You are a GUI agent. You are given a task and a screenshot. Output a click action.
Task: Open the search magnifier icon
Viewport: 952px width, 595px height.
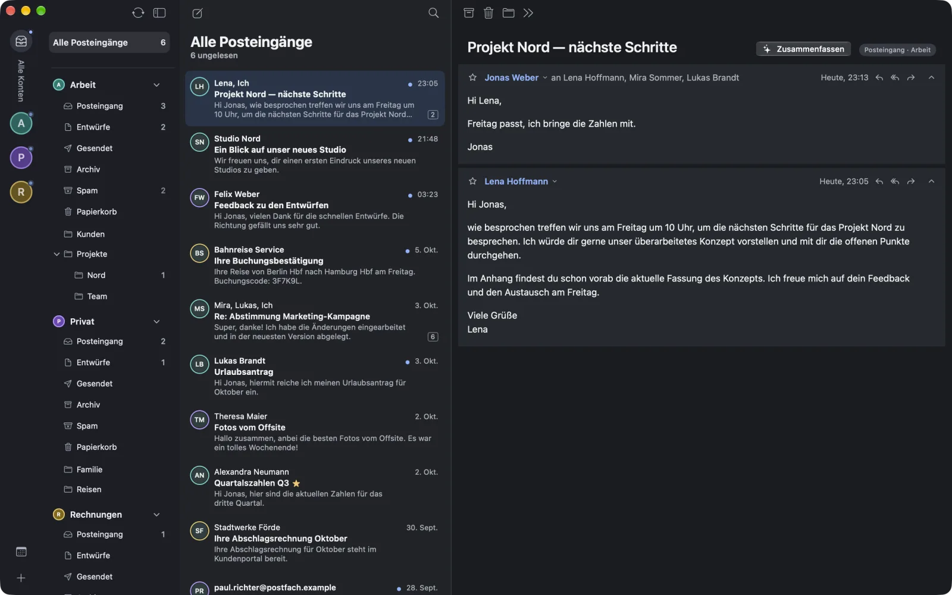(x=434, y=13)
